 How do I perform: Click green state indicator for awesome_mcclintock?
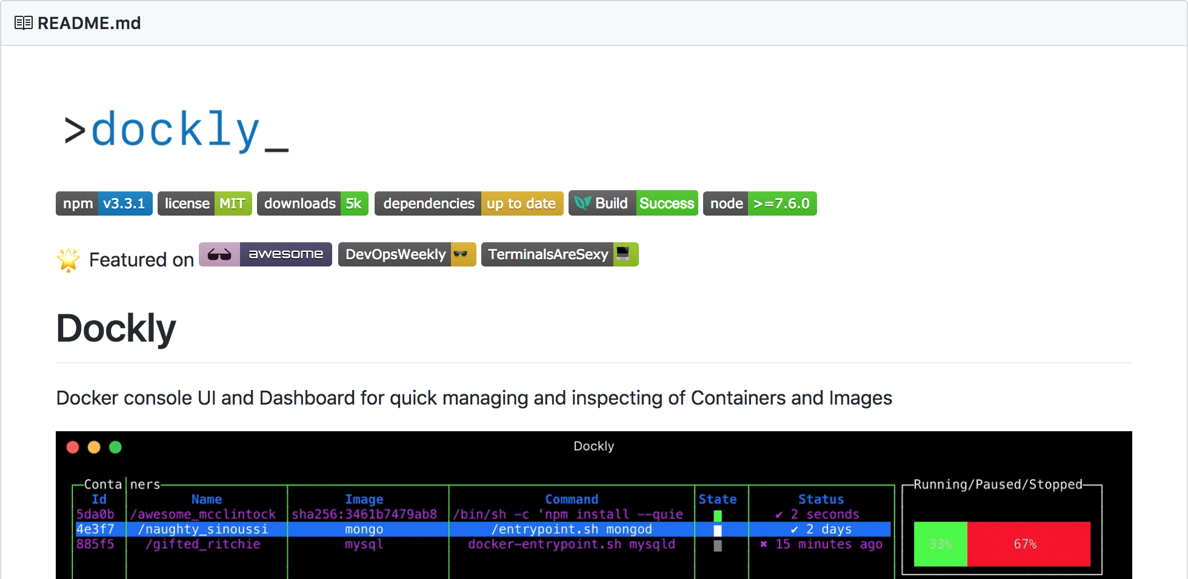tap(718, 516)
